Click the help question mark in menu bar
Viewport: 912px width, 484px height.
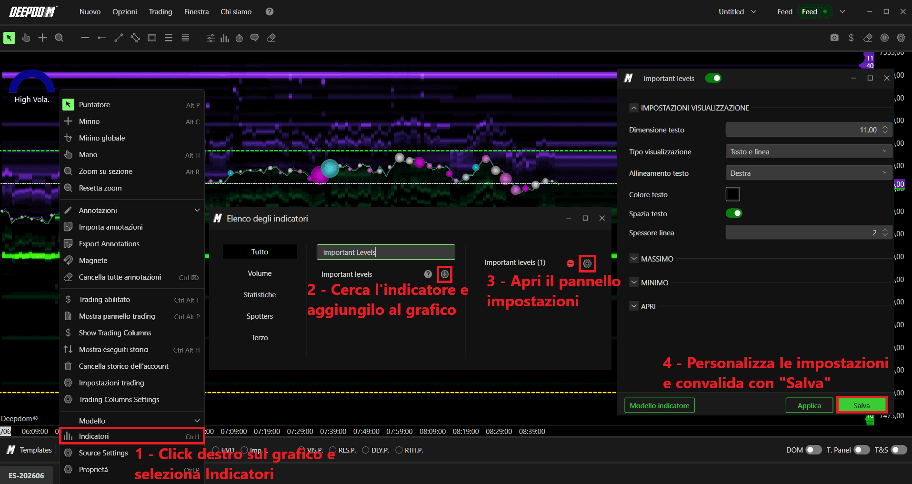tap(270, 11)
